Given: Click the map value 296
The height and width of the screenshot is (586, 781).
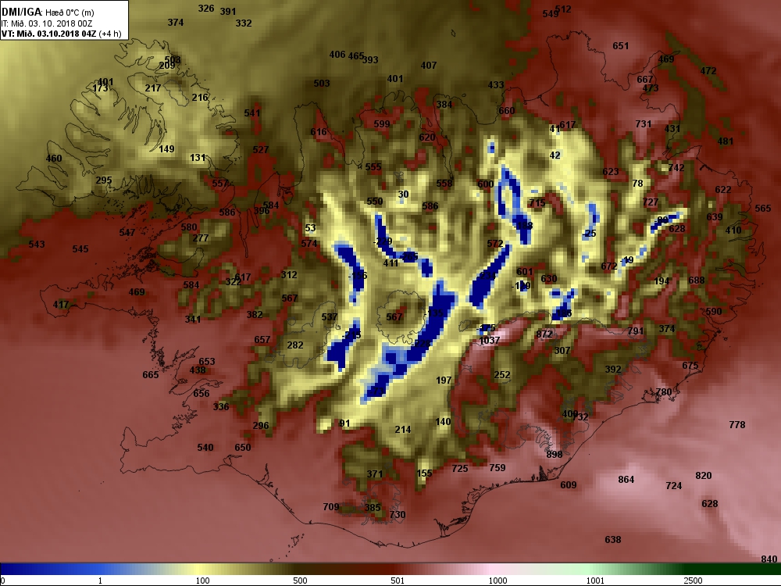Looking at the screenshot, I should [261, 426].
